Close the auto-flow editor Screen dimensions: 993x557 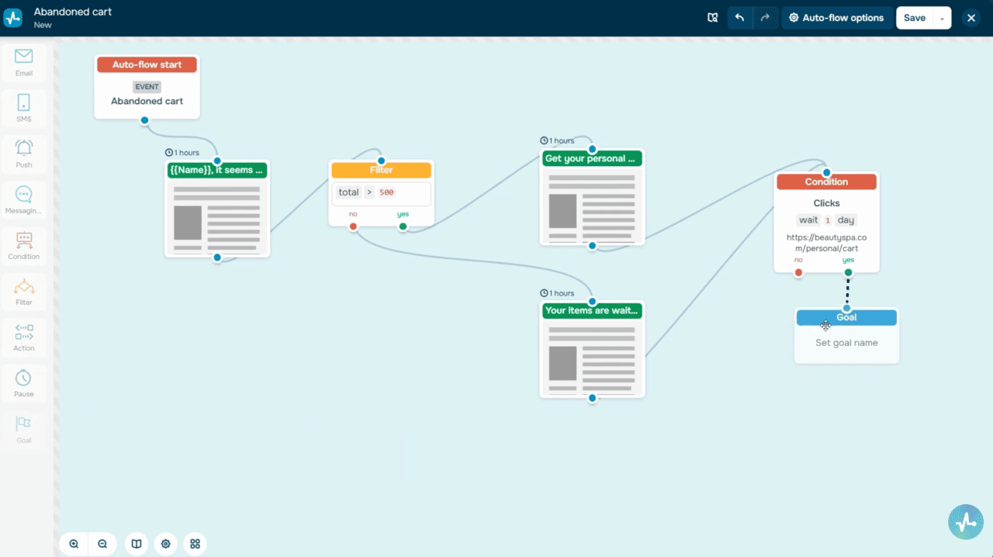tap(971, 18)
